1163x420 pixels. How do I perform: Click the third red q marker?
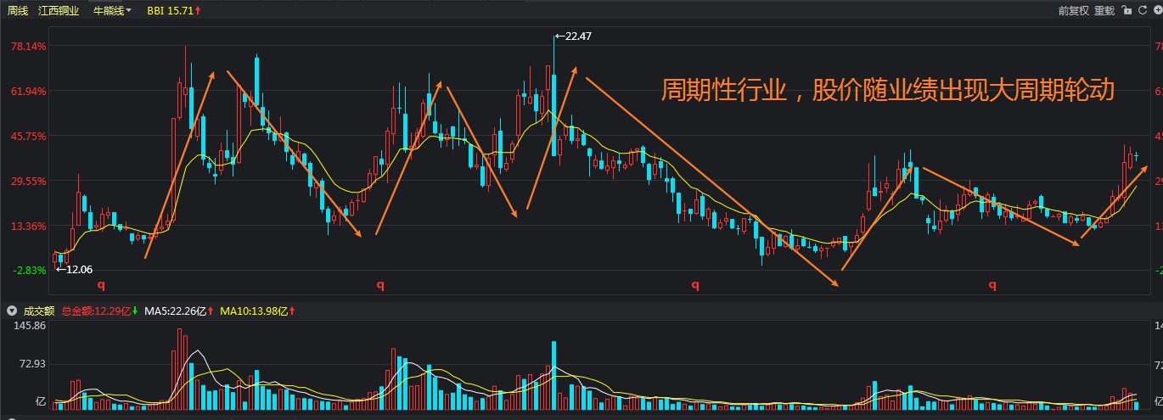(x=695, y=286)
